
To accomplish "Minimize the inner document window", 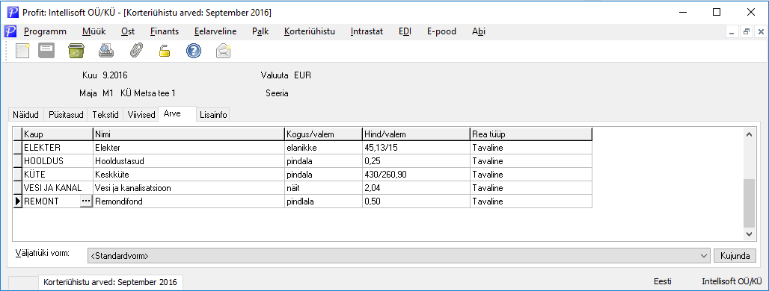I will click(x=732, y=32).
